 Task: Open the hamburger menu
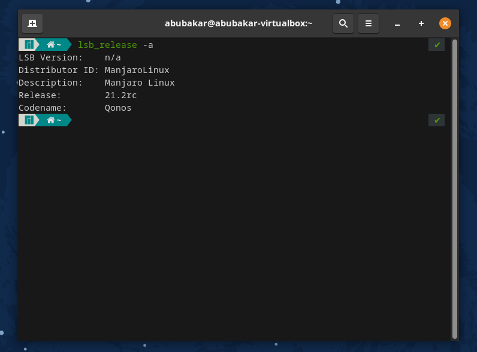tap(369, 23)
